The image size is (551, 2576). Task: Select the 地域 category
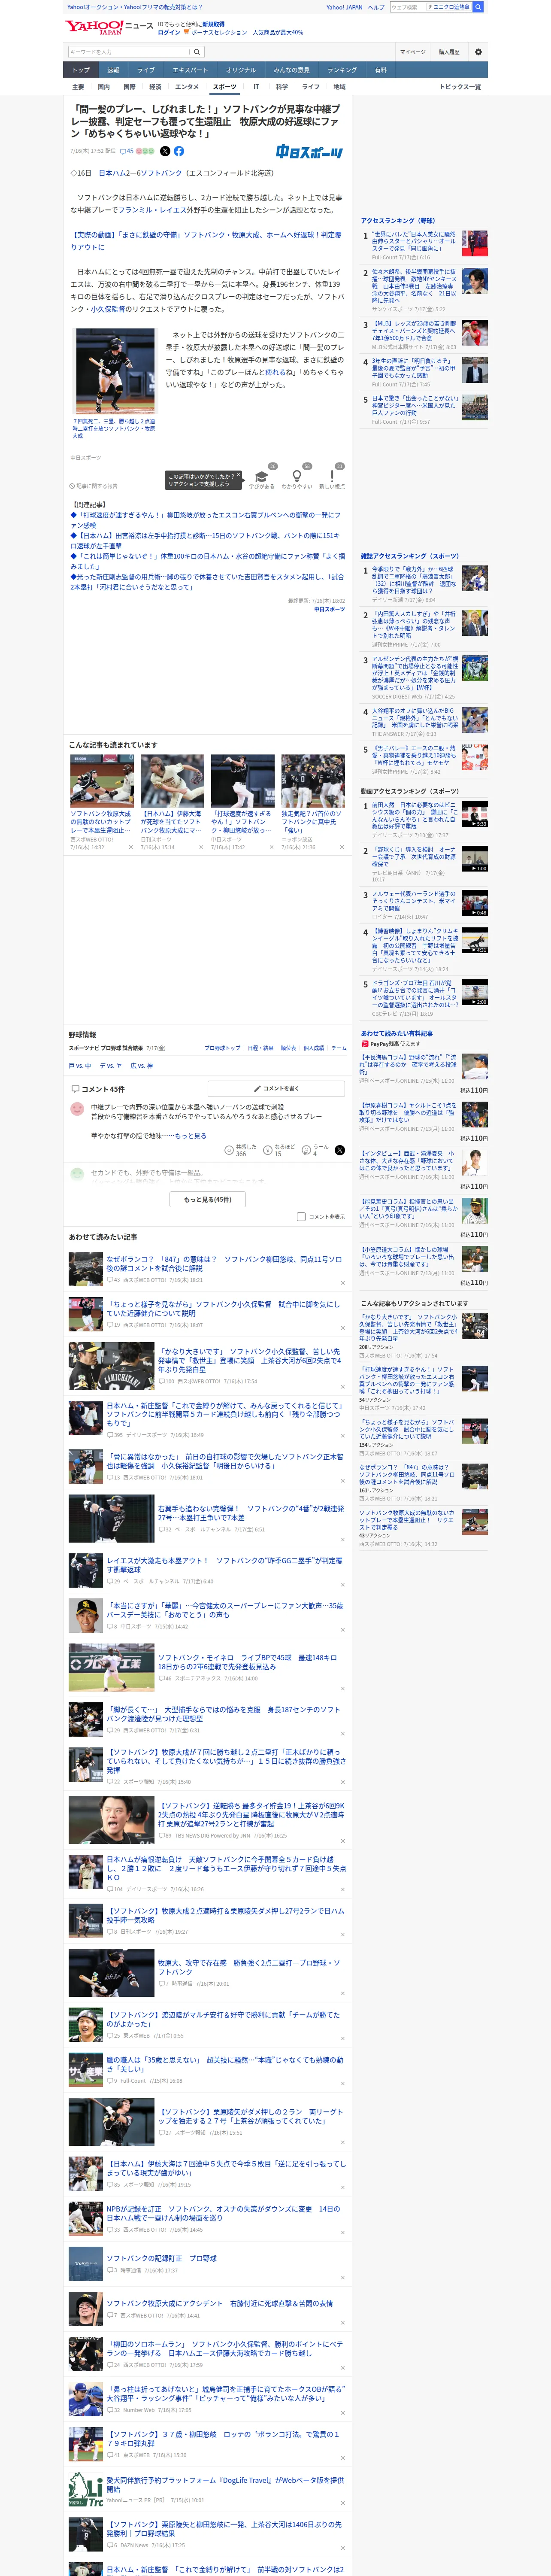[x=339, y=87]
